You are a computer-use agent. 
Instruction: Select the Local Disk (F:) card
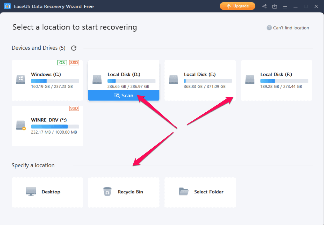click(277, 81)
